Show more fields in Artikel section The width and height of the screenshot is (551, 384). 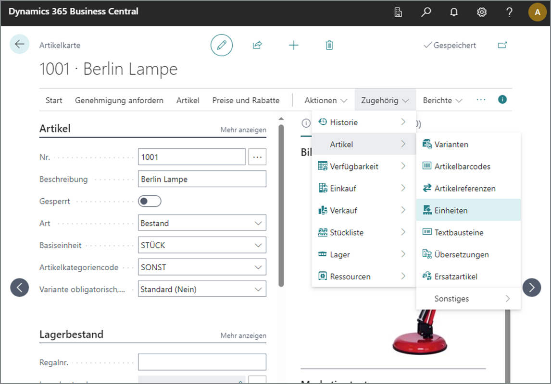pos(243,130)
